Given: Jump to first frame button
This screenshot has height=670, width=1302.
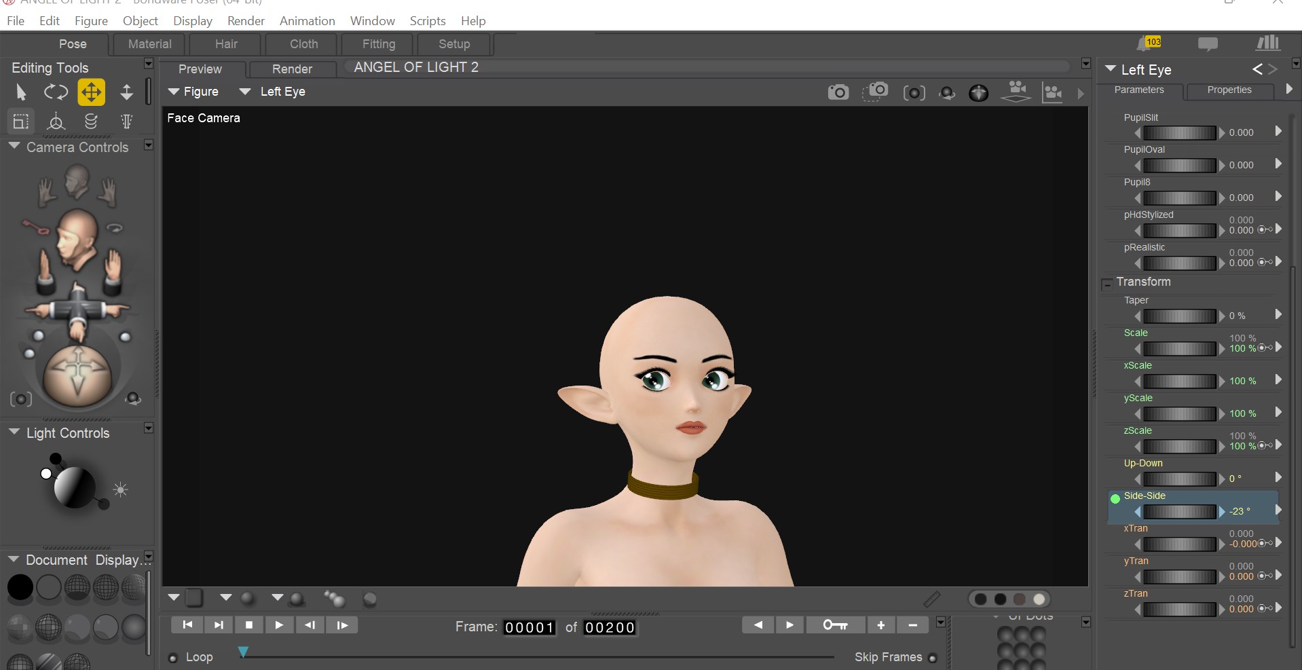Looking at the screenshot, I should 188,625.
